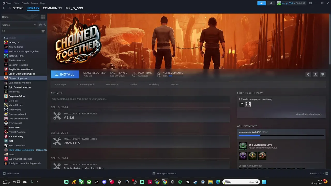Switch to the COMMUNITY tab
The image size is (331, 186).
(52, 8)
